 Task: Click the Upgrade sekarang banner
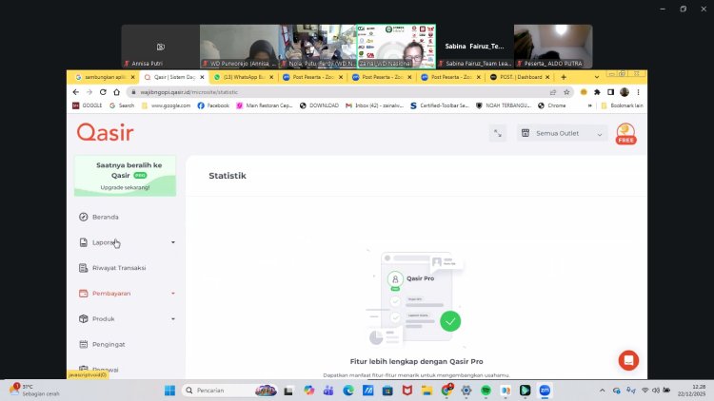click(x=125, y=176)
